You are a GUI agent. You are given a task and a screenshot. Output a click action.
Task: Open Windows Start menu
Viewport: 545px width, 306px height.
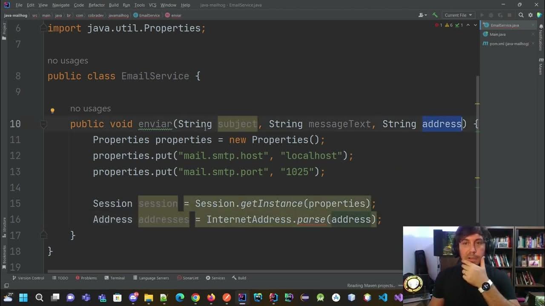coord(23,297)
